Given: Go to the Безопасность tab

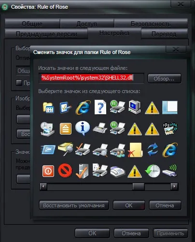Looking at the screenshot, I should (x=151, y=24).
